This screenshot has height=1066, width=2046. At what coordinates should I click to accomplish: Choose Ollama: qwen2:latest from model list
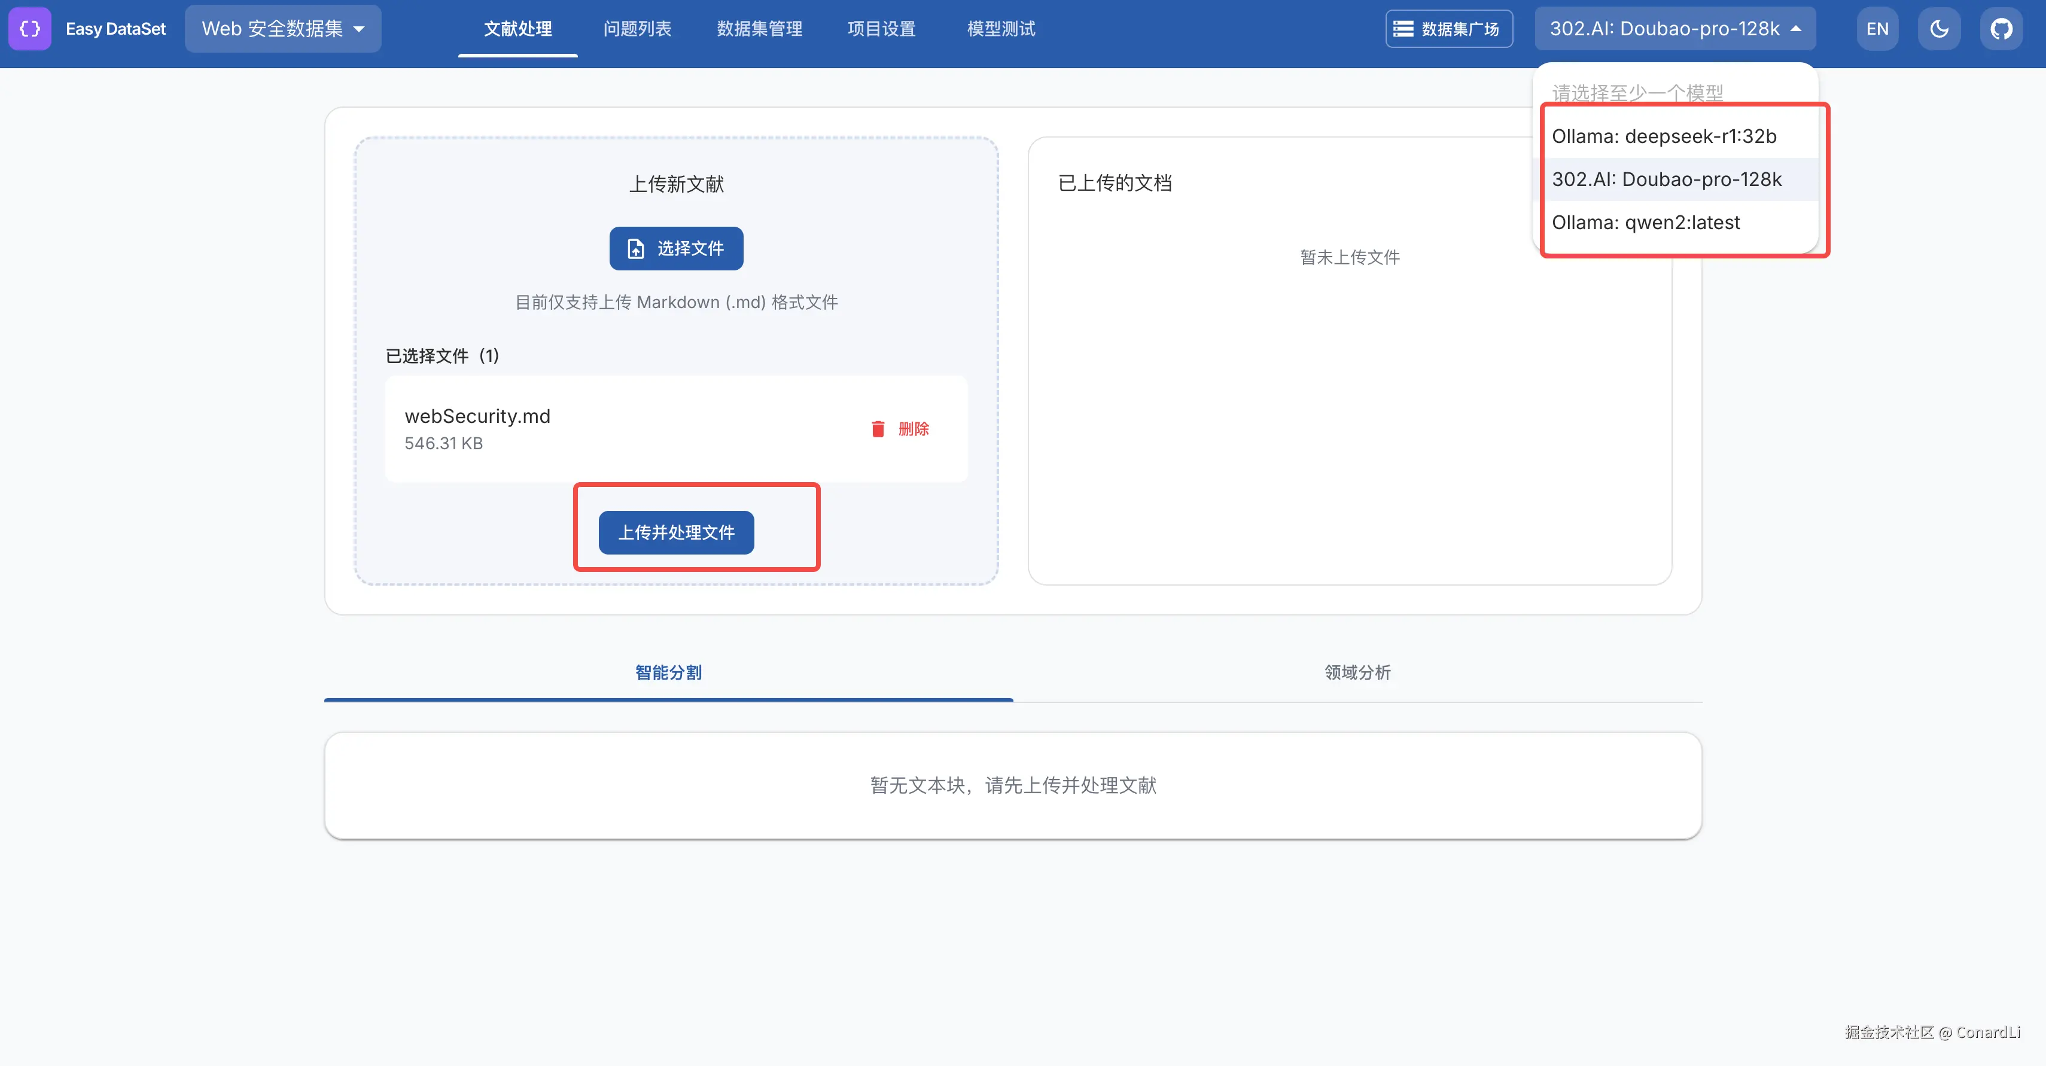coord(1646,223)
